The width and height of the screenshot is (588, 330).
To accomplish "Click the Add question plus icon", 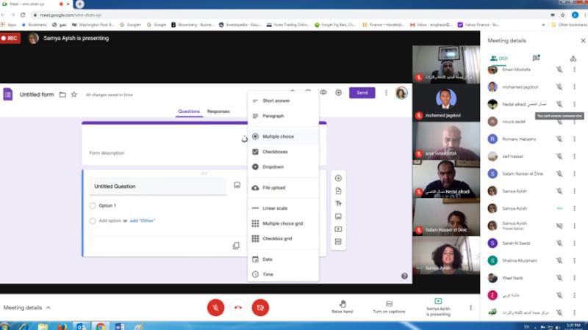I will click(x=338, y=178).
